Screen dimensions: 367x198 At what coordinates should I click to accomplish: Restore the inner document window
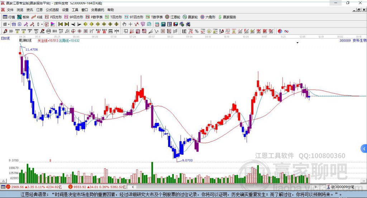point(359,10)
